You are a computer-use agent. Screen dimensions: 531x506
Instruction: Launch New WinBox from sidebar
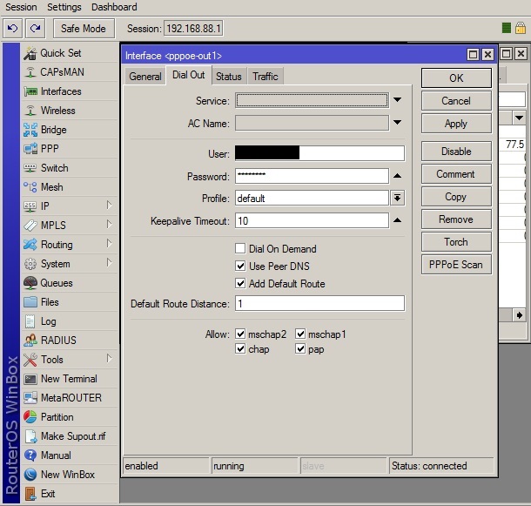[71, 475]
